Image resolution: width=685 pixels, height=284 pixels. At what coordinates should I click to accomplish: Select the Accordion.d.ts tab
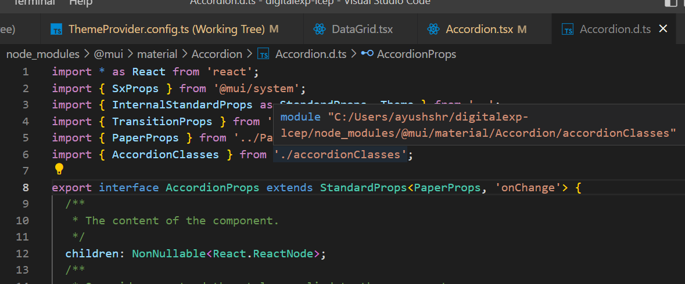coord(615,29)
